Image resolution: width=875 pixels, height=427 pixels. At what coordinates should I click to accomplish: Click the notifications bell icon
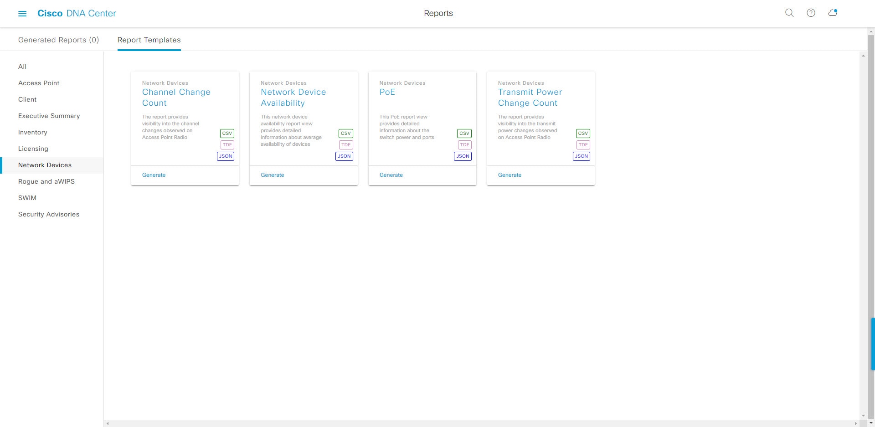pos(833,13)
